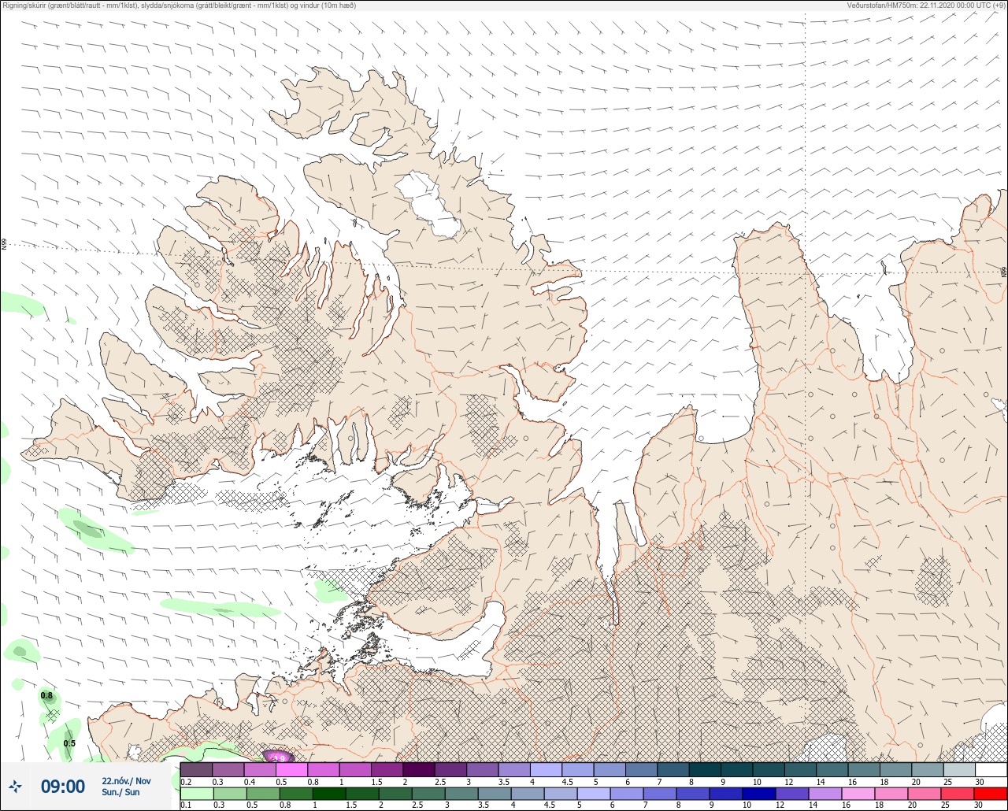Screen dimensions: 1008x811
Task: Click the lower legend light pink swatch at 16
Action: (x=860, y=793)
